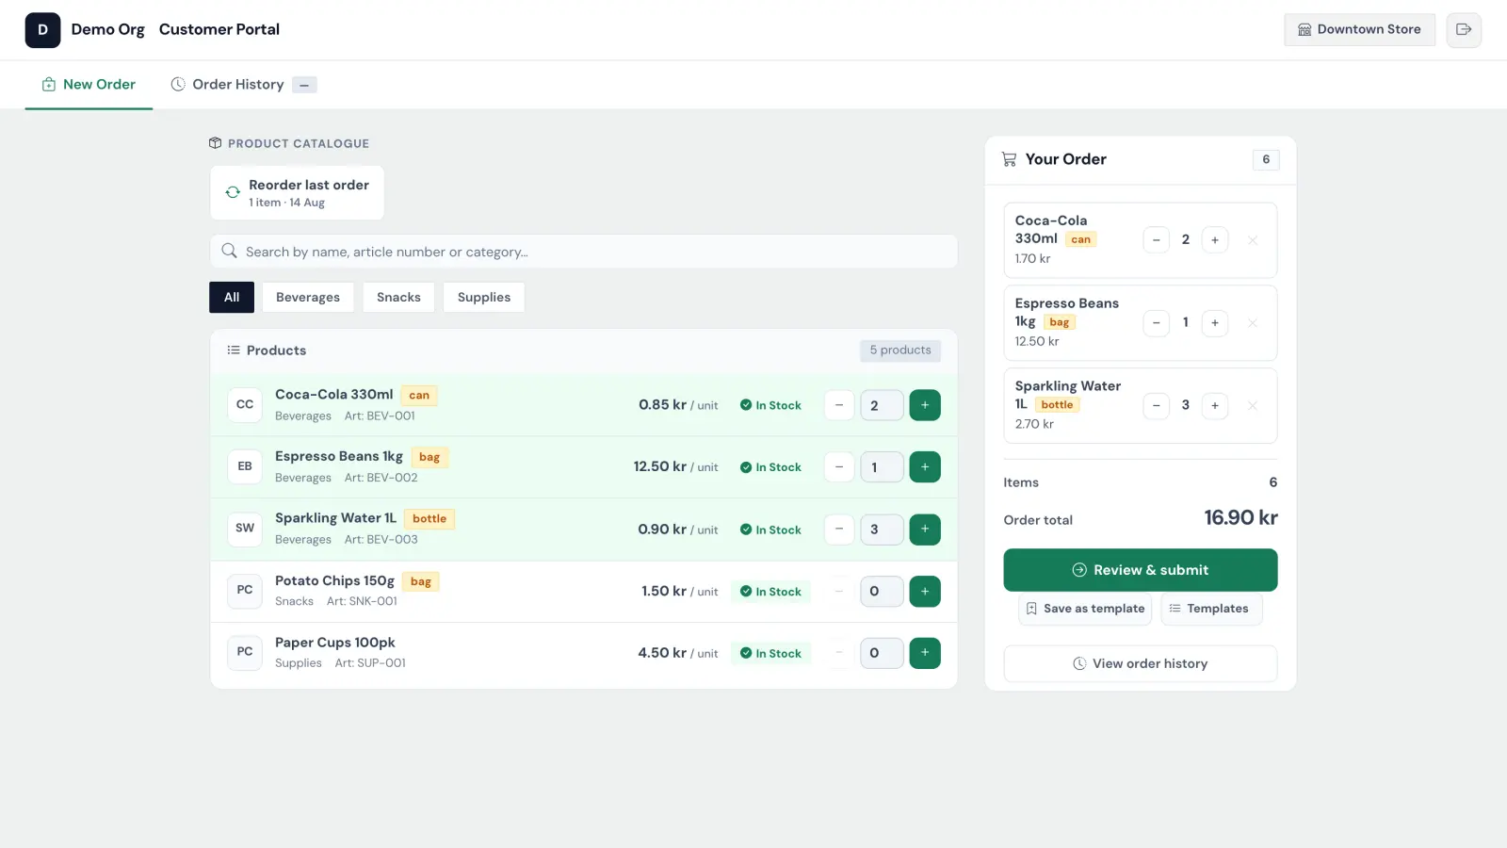This screenshot has width=1507, height=848.
Task: Click the SW avatar of Sparkling Water
Action: tap(245, 529)
